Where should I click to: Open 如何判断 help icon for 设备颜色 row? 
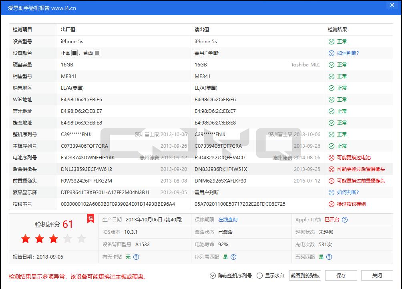pos(330,53)
